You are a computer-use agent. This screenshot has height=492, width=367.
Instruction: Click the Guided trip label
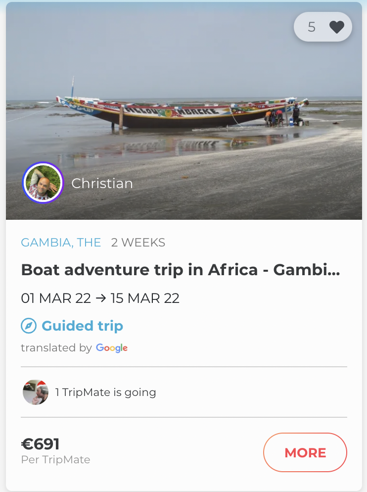point(82,326)
